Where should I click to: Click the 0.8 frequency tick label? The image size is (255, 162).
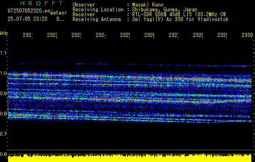coord(3,113)
